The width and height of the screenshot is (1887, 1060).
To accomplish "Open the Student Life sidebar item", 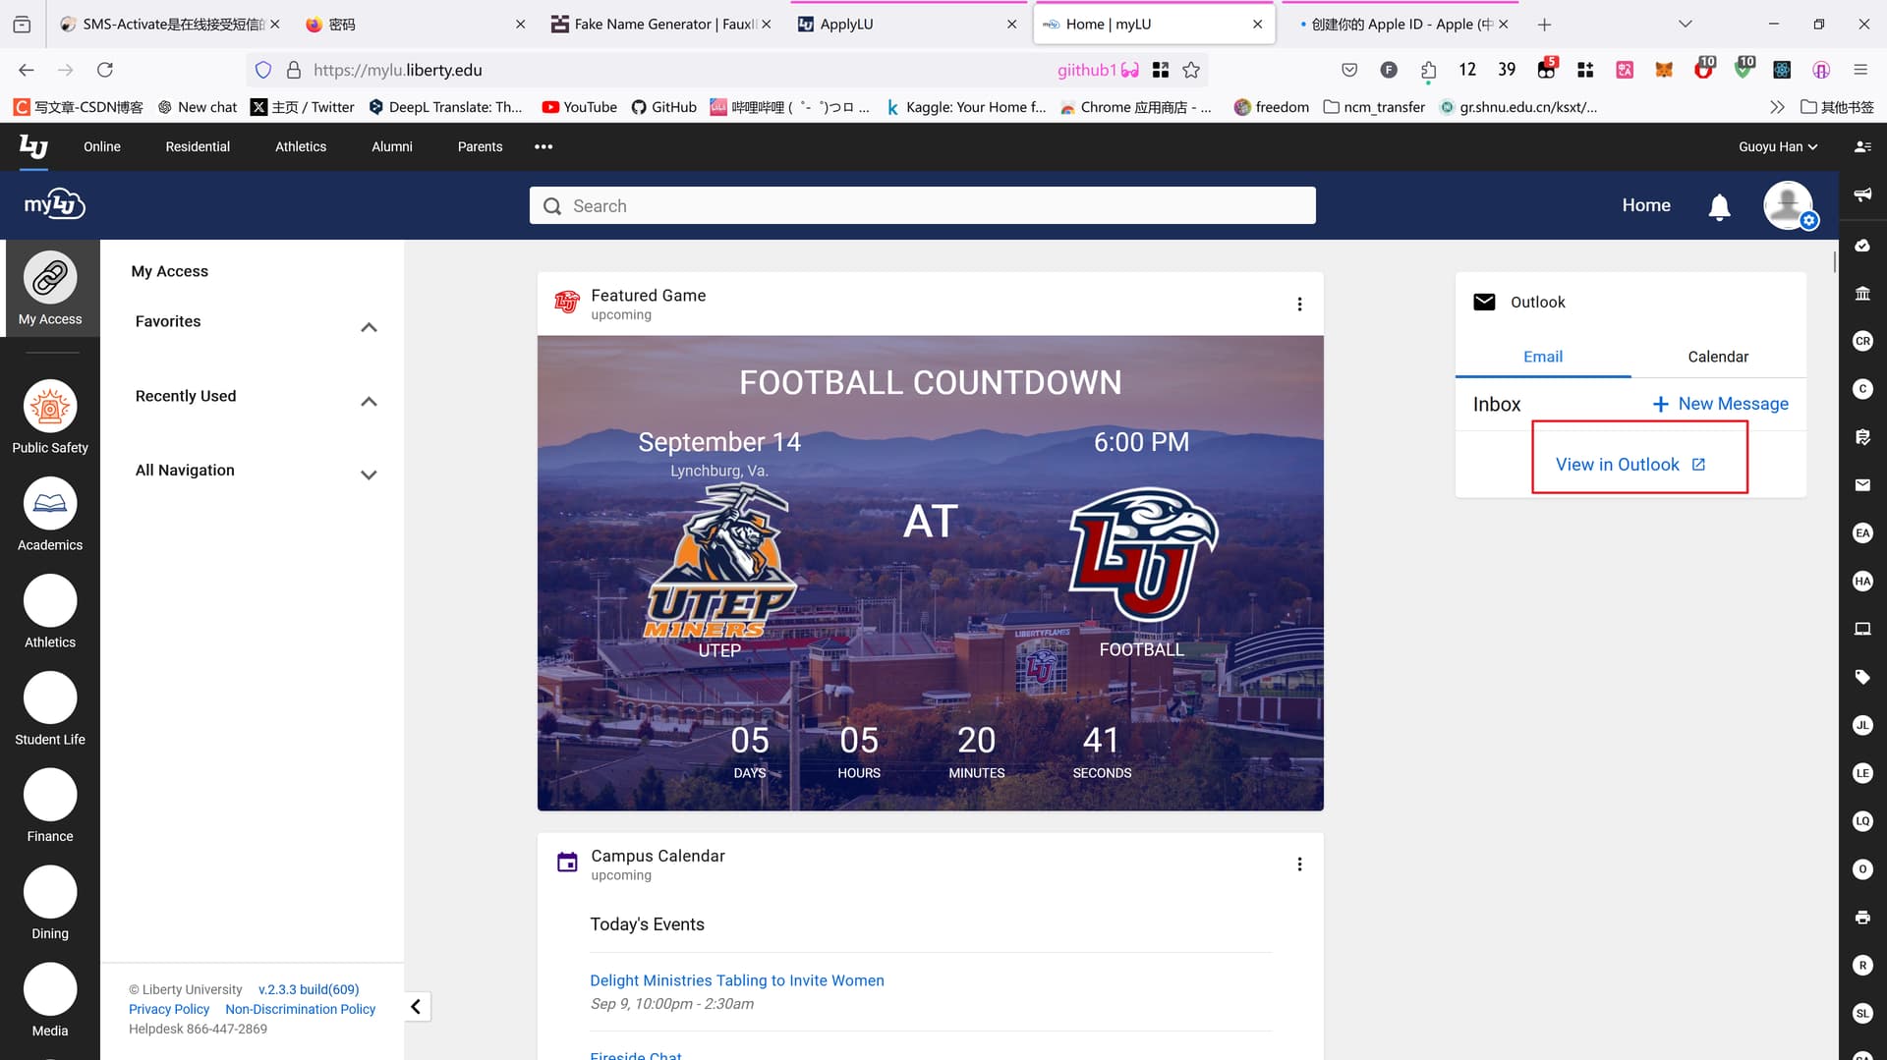I will [x=50, y=709].
